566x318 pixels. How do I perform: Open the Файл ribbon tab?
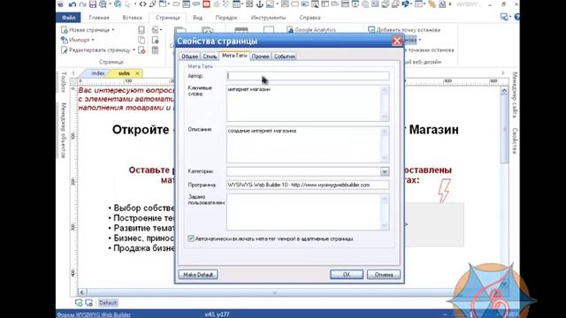[x=69, y=18]
